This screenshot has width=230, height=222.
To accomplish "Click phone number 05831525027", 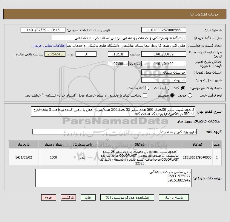I will click(x=179, y=176).
